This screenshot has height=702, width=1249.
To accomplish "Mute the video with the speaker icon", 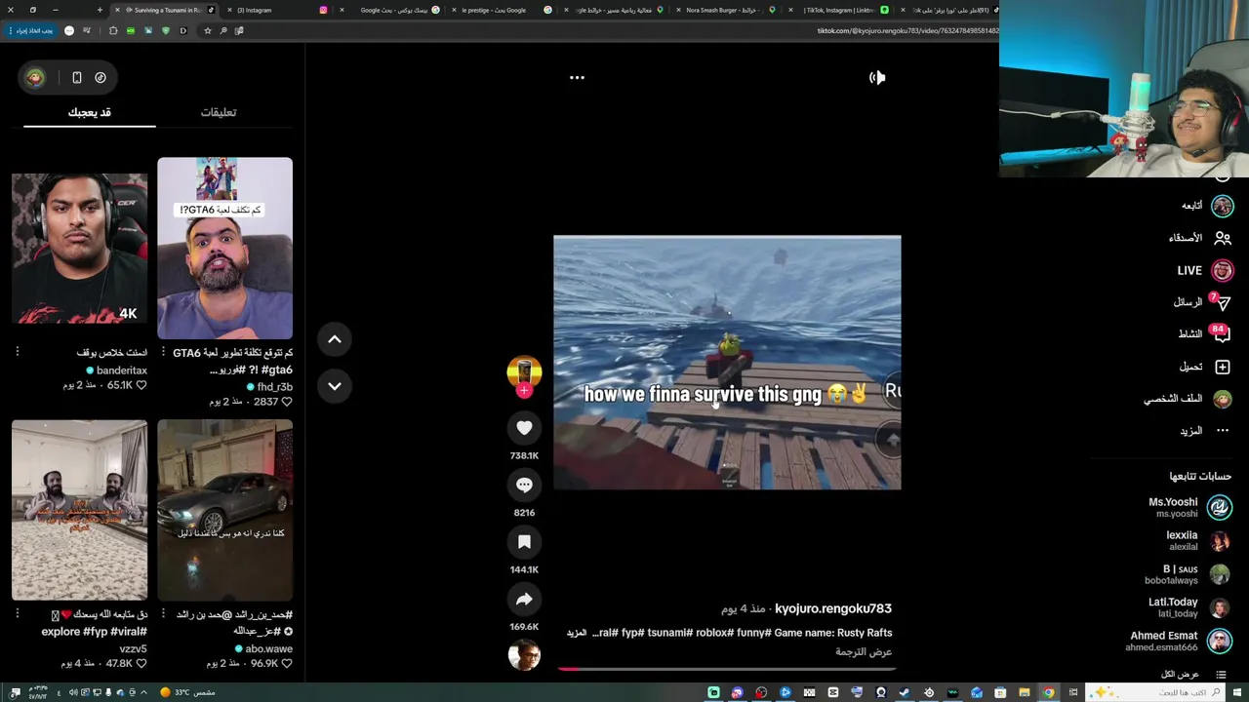I will click(877, 77).
